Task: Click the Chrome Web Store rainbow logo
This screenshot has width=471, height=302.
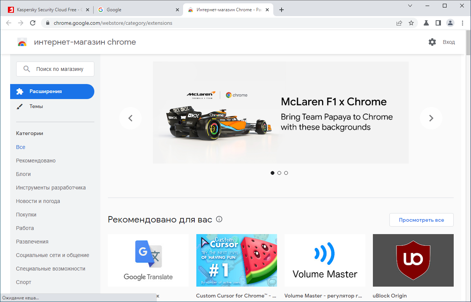Action: 22,42
